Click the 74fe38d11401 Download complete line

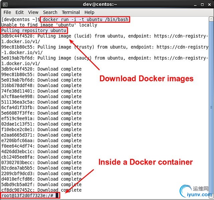click(x=41, y=91)
